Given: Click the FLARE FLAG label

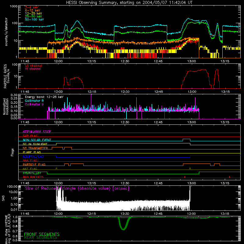Looking at the screenshot, I should pos(32,152).
